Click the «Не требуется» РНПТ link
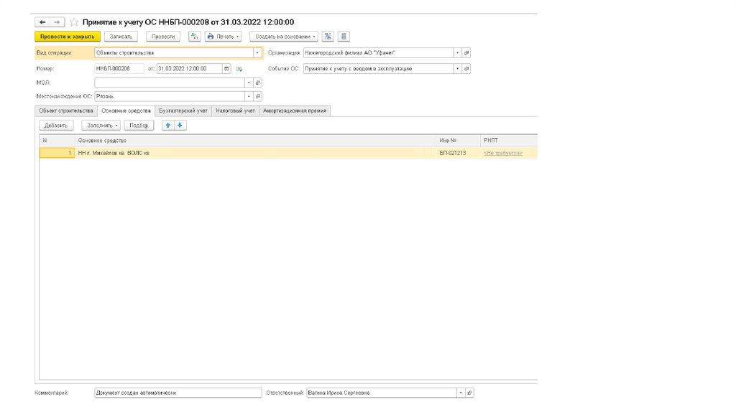The height and width of the screenshot is (412, 736). 502,153
